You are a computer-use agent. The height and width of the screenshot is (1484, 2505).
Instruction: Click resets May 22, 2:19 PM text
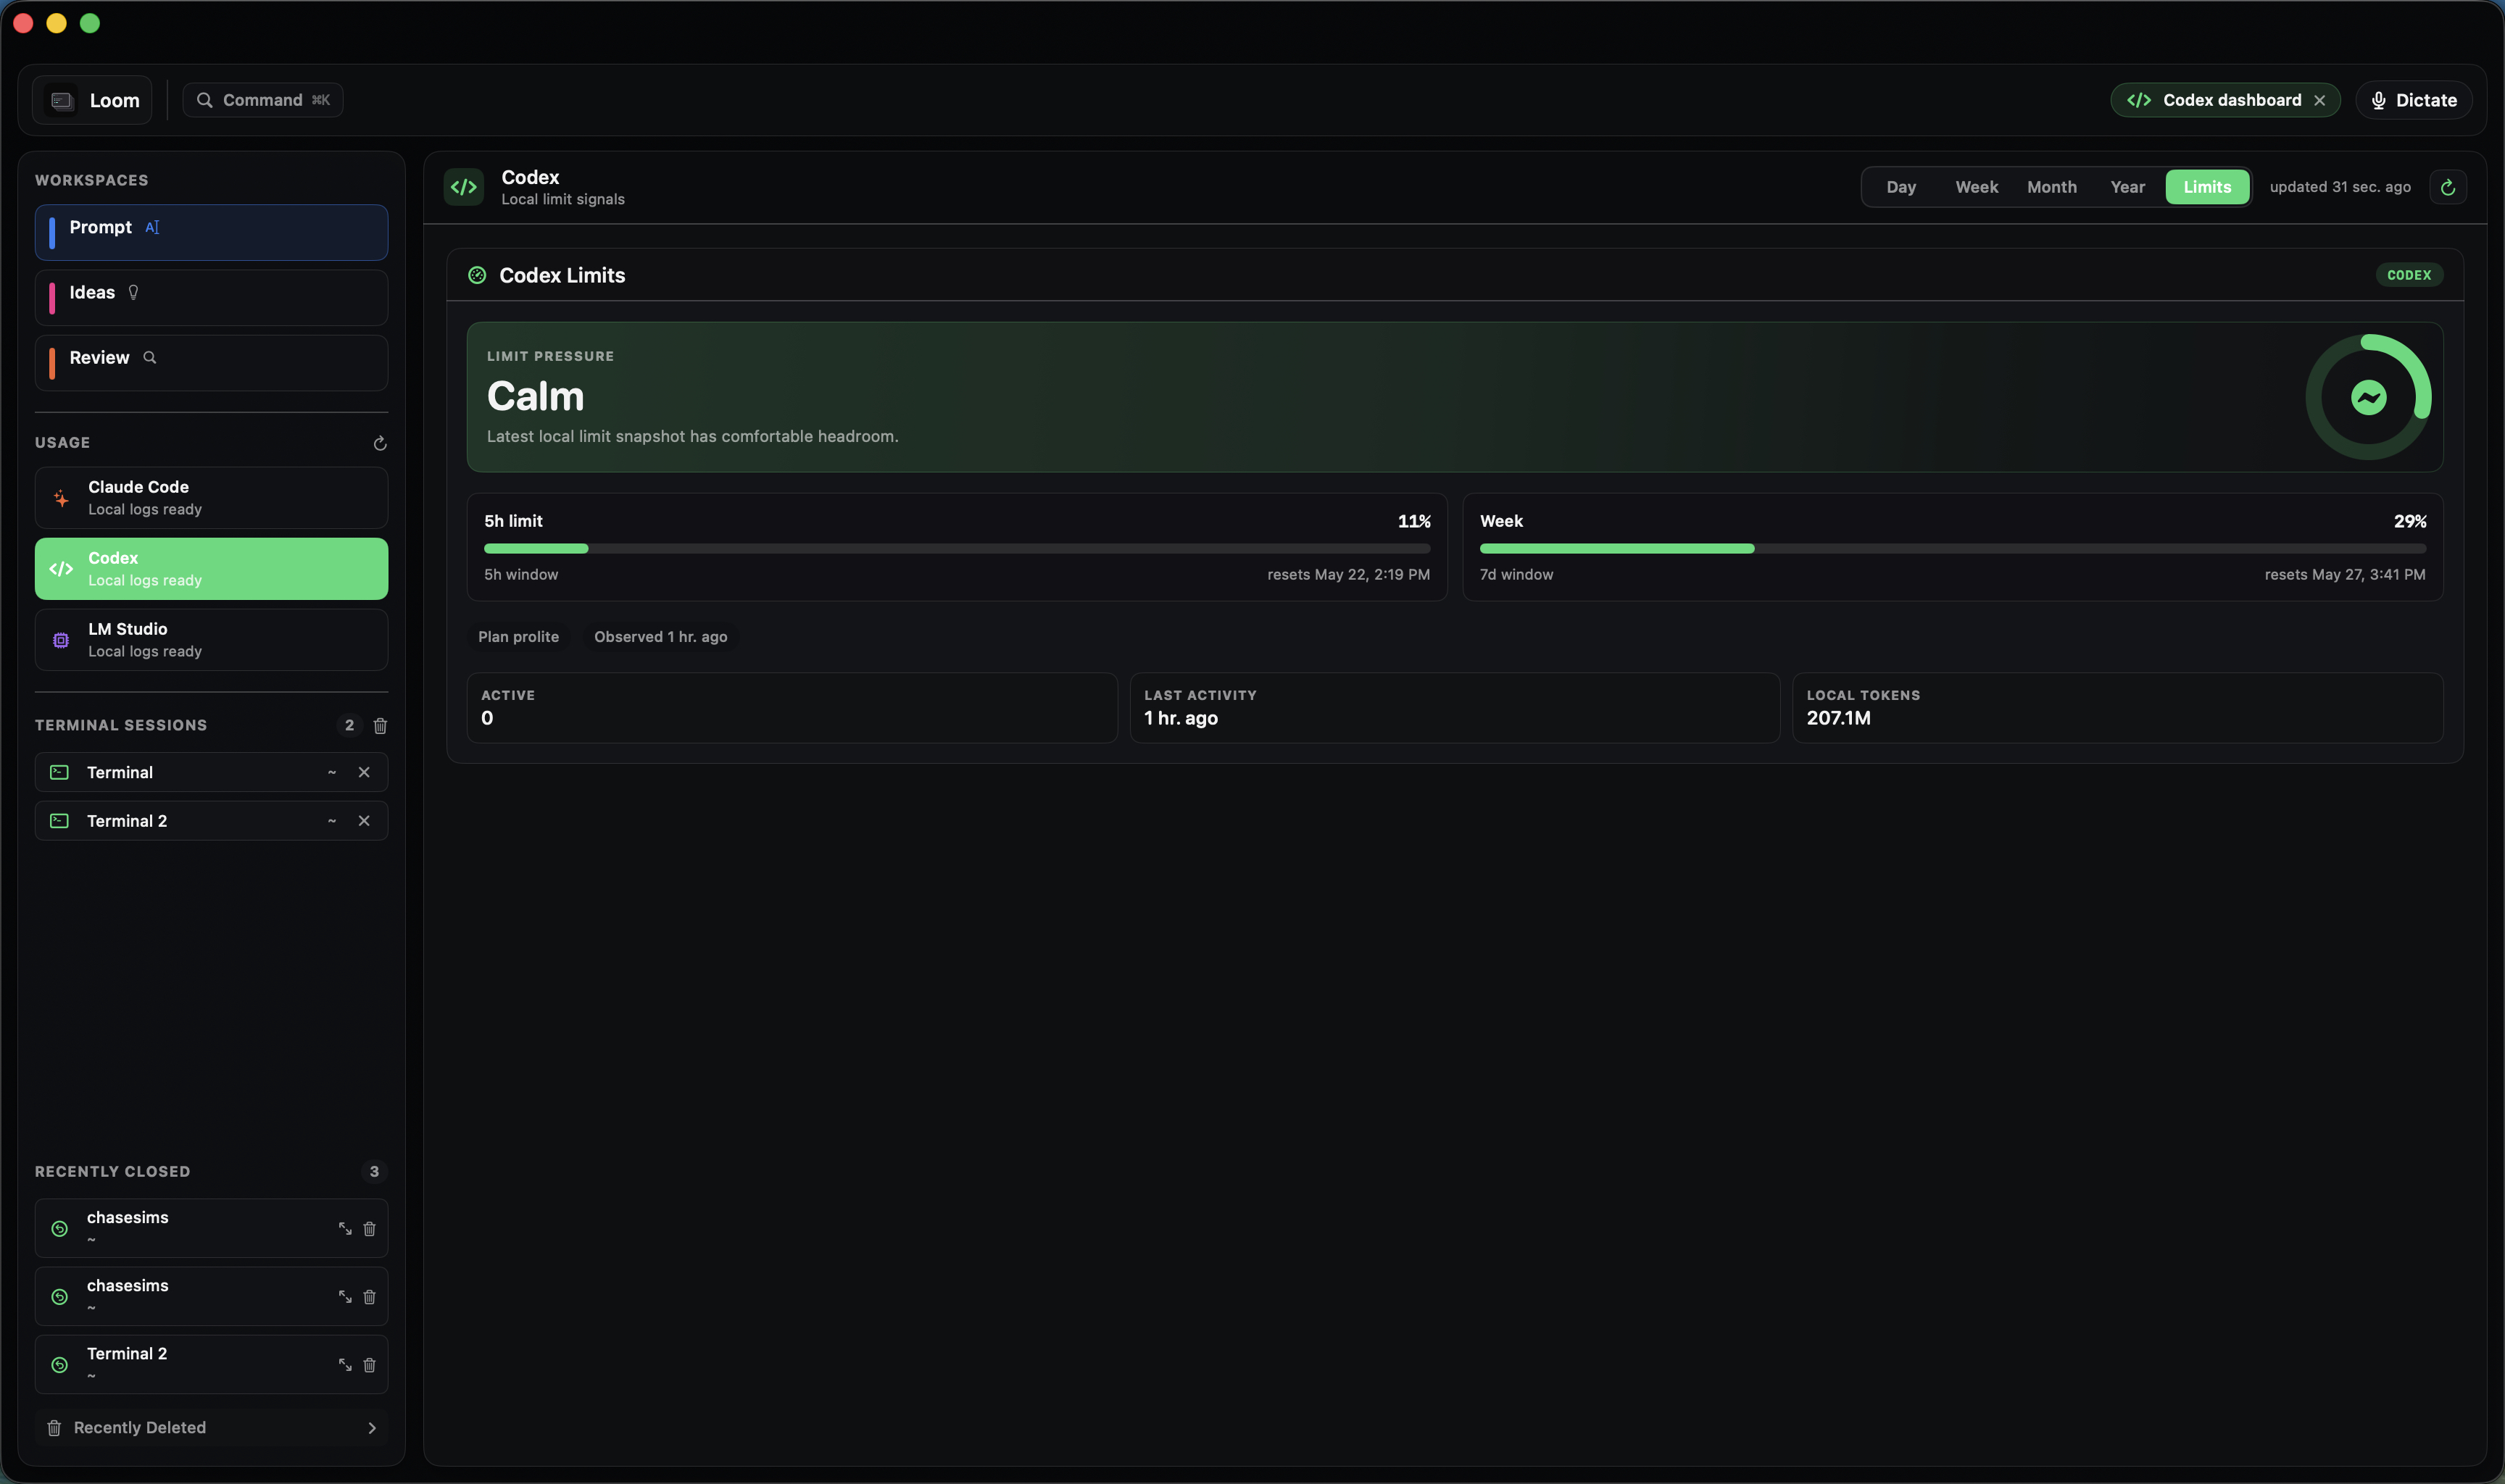point(1348,574)
